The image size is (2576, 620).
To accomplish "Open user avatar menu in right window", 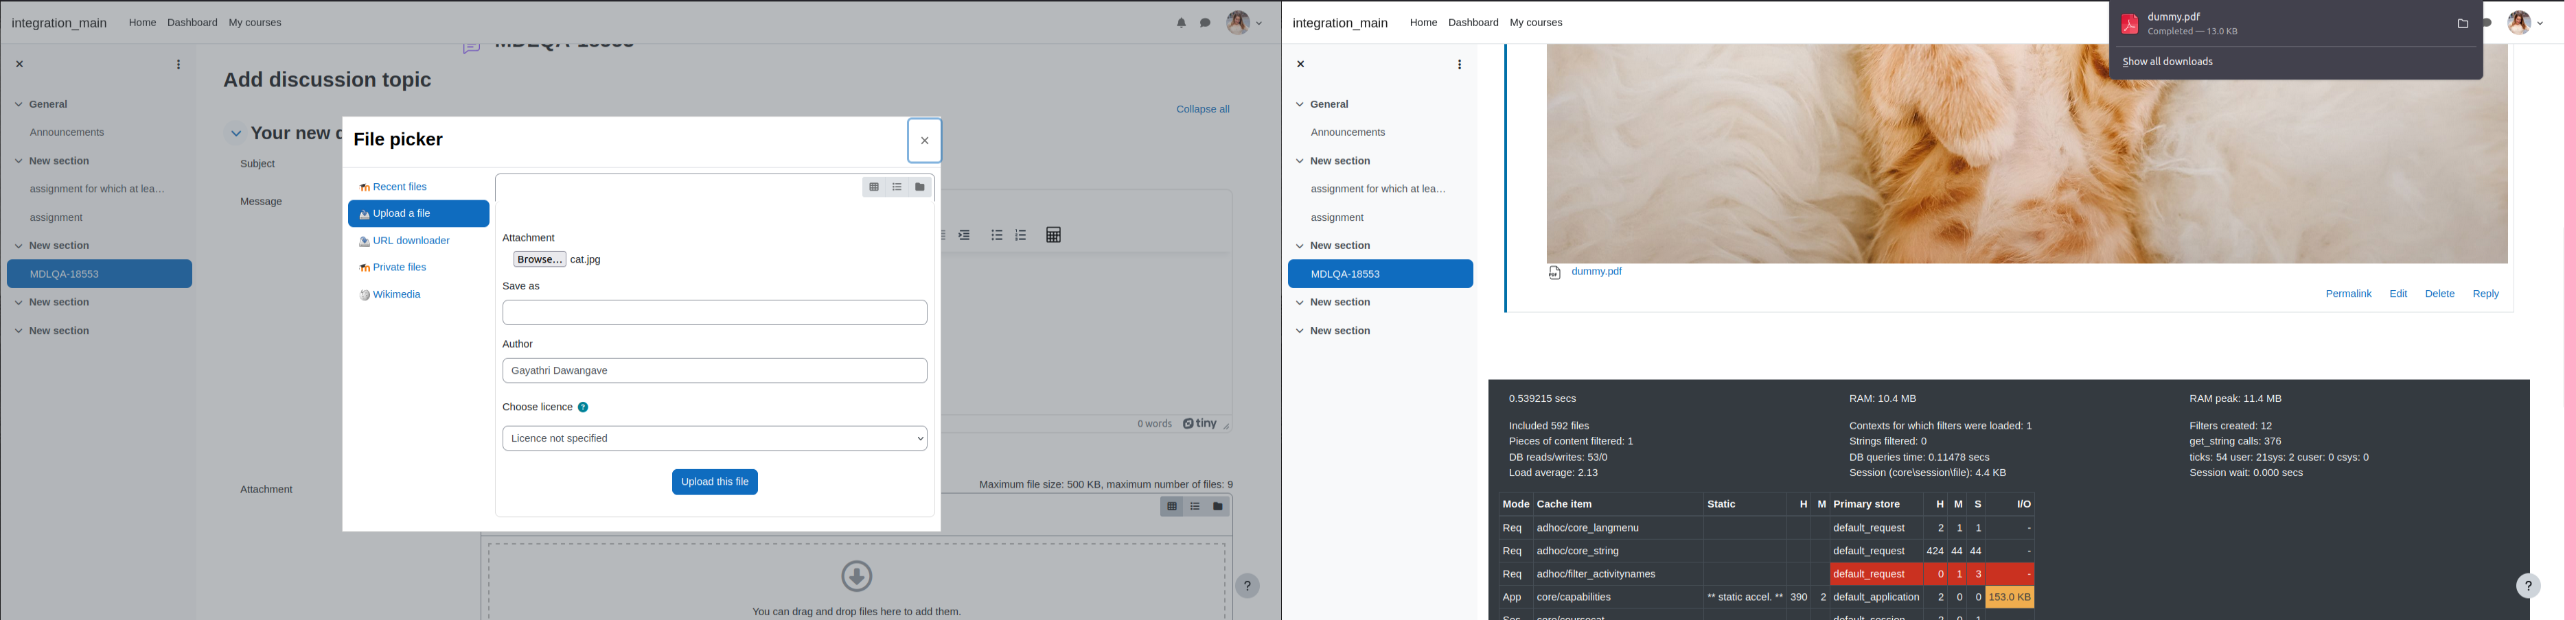I will pos(2525,23).
